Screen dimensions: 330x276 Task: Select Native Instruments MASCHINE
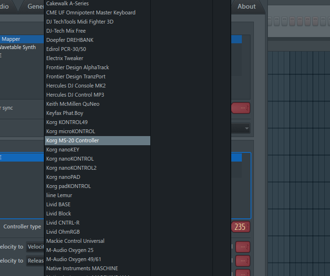click(97, 268)
